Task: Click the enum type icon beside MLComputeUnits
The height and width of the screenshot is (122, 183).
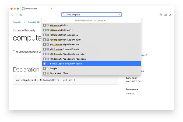Action: click(48, 25)
